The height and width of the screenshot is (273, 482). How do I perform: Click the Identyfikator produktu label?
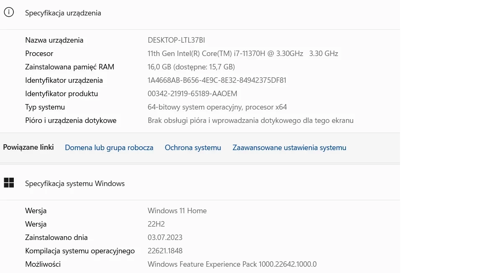click(62, 94)
